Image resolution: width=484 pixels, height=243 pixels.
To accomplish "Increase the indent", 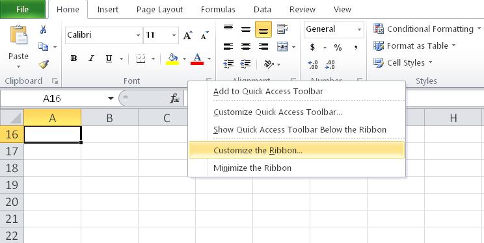I will (x=246, y=64).
